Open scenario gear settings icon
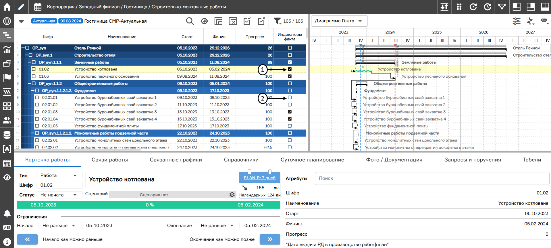The width and height of the screenshot is (551, 248). pyautogui.click(x=232, y=195)
